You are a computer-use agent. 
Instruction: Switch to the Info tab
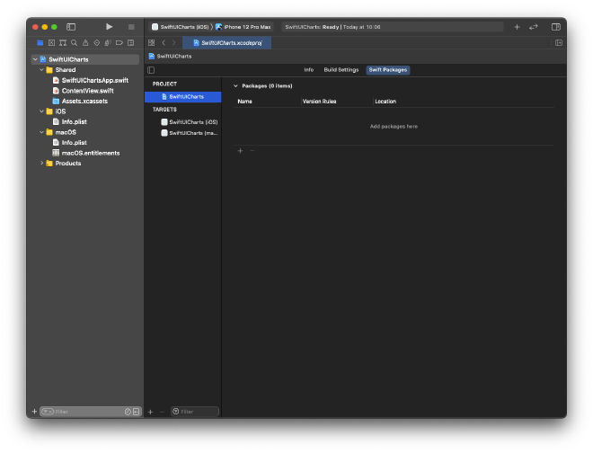[x=308, y=69]
